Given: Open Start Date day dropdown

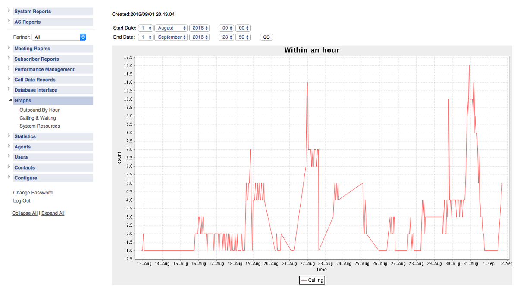Looking at the screenshot, I should point(145,28).
